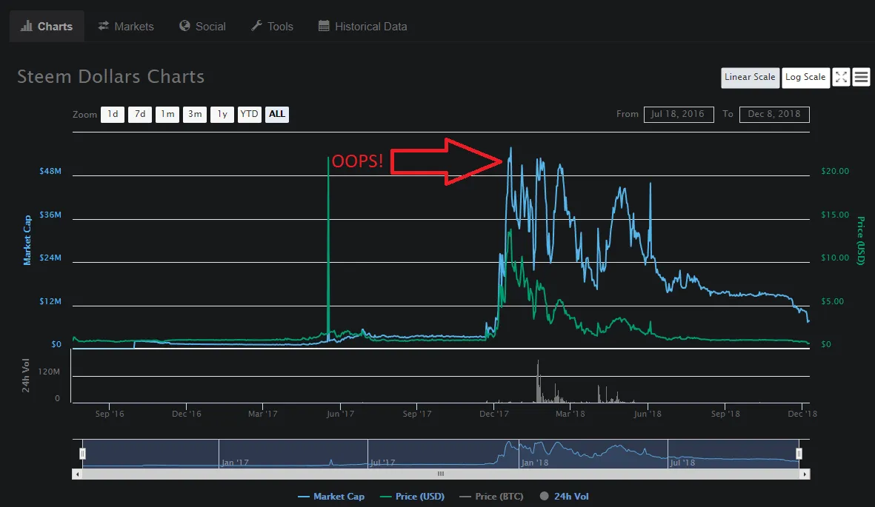The width and height of the screenshot is (875, 507).
Task: Click the To date field
Action: [774, 114]
